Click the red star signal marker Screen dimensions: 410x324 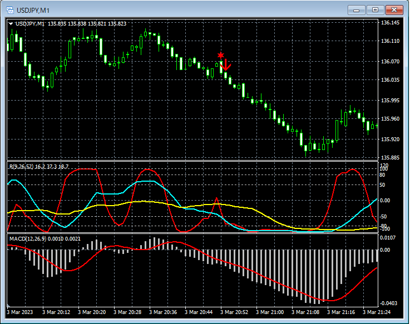point(221,55)
